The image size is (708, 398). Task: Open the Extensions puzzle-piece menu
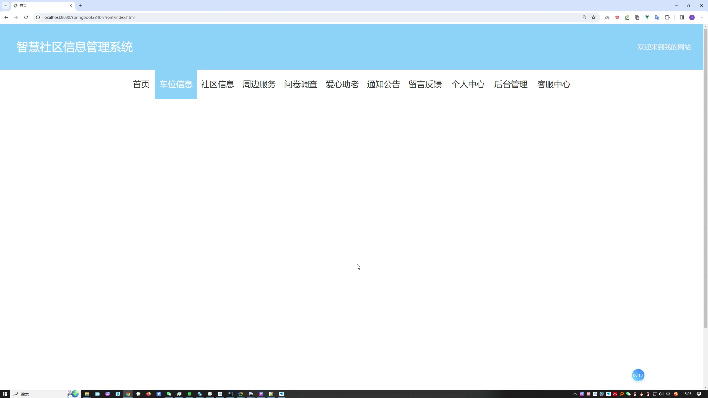pos(667,17)
